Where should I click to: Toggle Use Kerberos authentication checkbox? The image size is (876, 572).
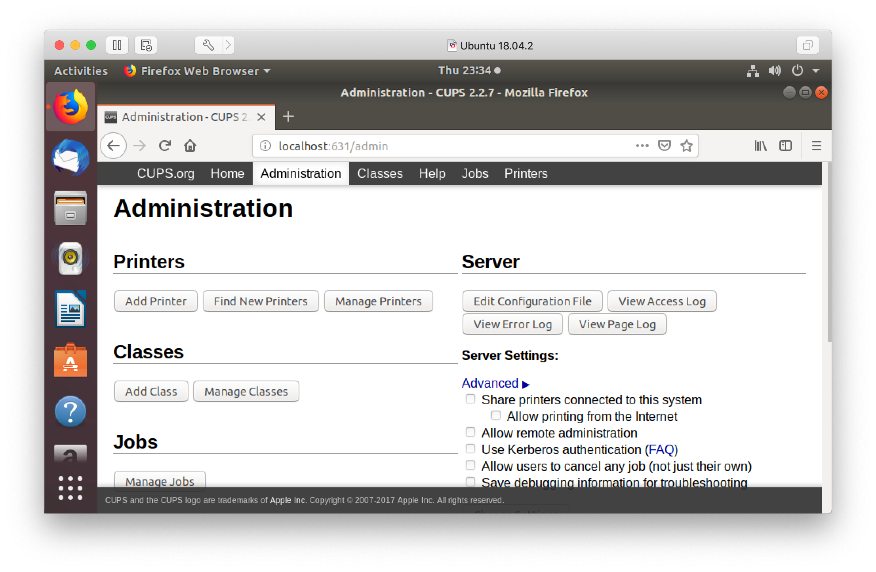(x=470, y=449)
